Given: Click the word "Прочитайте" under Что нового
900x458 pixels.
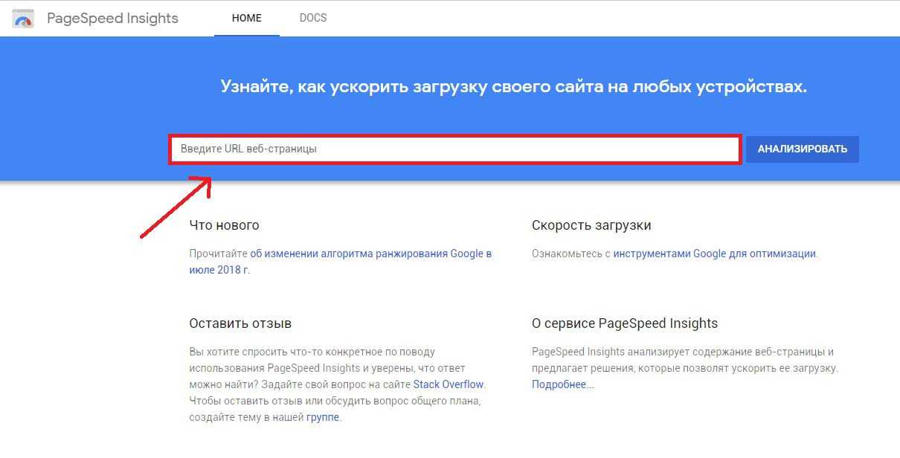Looking at the screenshot, I should pyautogui.click(x=218, y=254).
